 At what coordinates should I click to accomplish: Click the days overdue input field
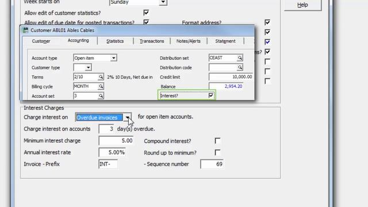(106, 129)
